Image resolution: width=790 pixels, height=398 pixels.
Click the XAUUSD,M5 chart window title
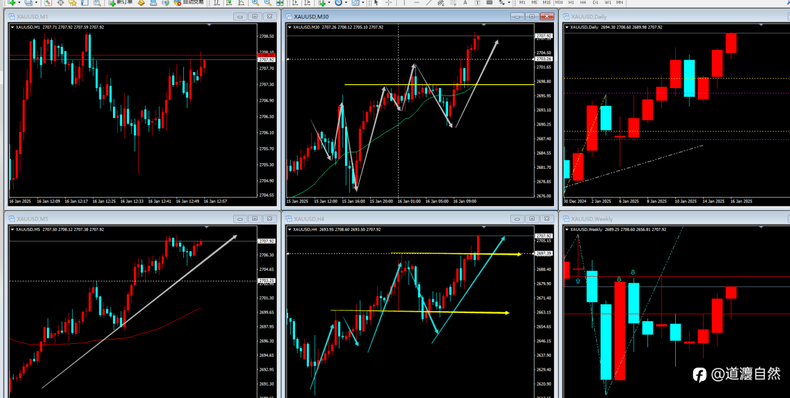click(x=28, y=219)
